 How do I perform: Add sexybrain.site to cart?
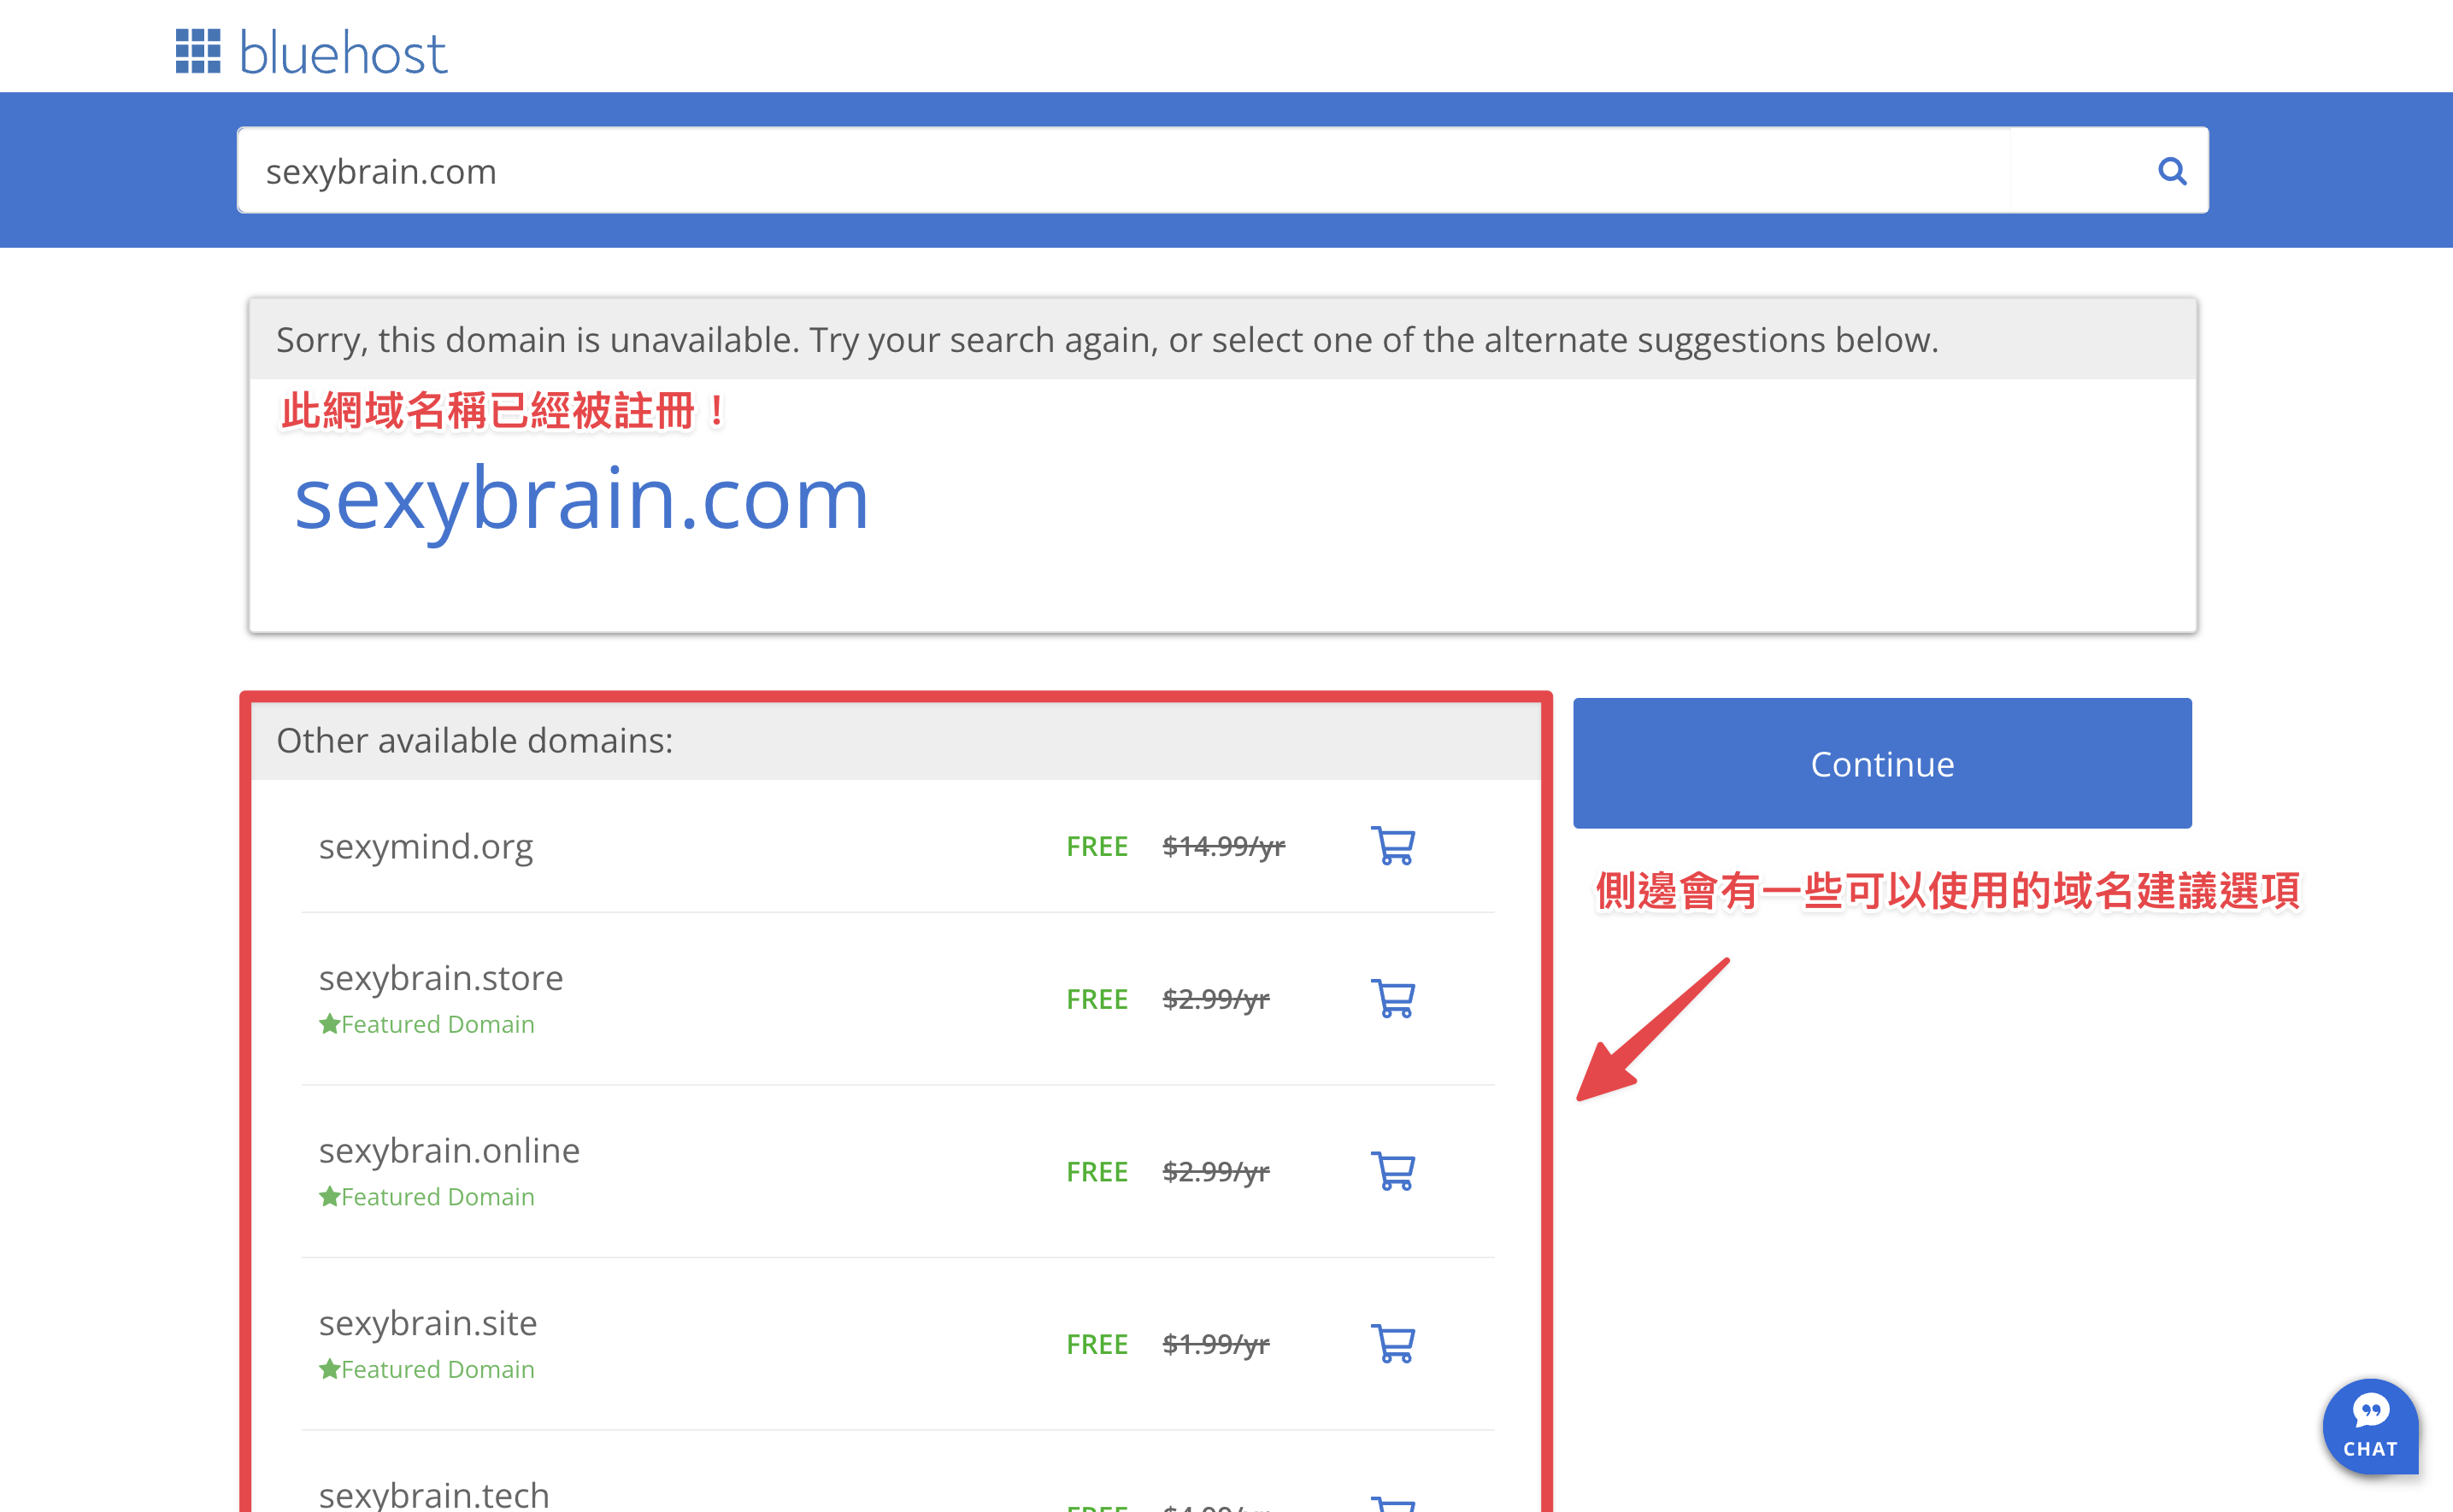1392,1343
